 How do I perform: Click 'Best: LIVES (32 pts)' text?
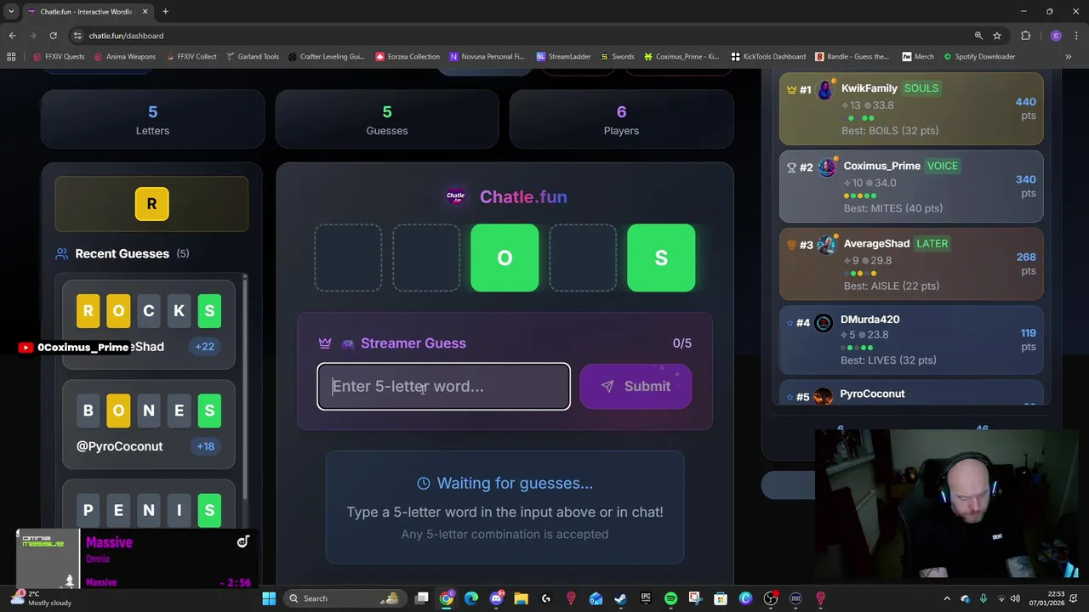tap(888, 360)
